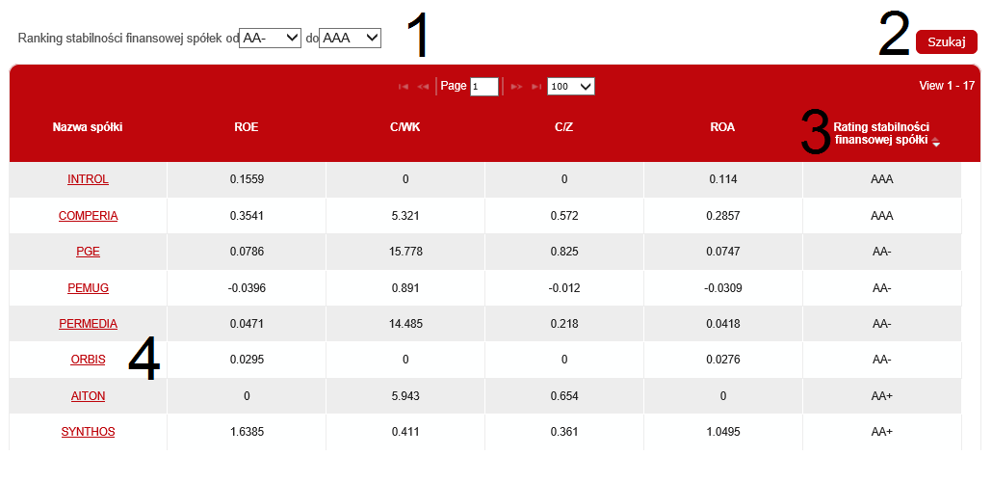
Task: Go to first page pager icon
Action: pos(404,87)
